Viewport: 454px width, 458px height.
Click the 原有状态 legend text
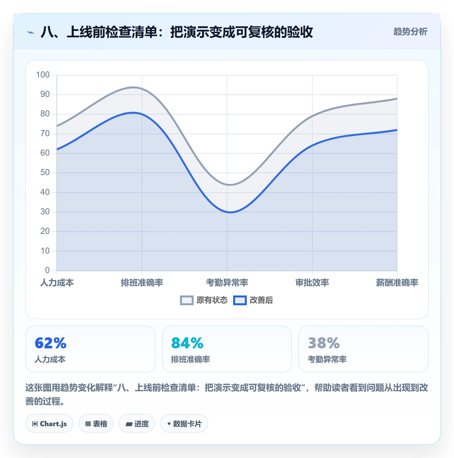[212, 300]
